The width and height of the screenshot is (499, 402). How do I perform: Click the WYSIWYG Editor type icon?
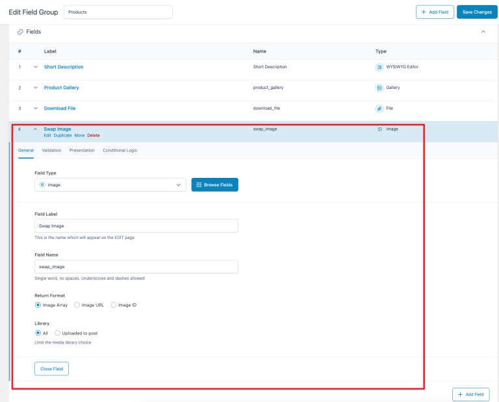[379, 67]
